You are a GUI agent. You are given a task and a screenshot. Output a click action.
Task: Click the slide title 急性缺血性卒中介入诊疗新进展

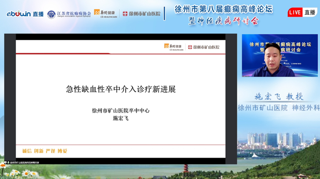(x=121, y=90)
